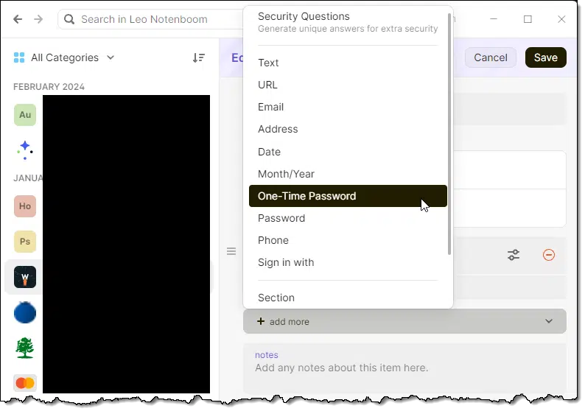This screenshot has height=414, width=585.
Task: Open the sort order icon
Action: [x=198, y=57]
